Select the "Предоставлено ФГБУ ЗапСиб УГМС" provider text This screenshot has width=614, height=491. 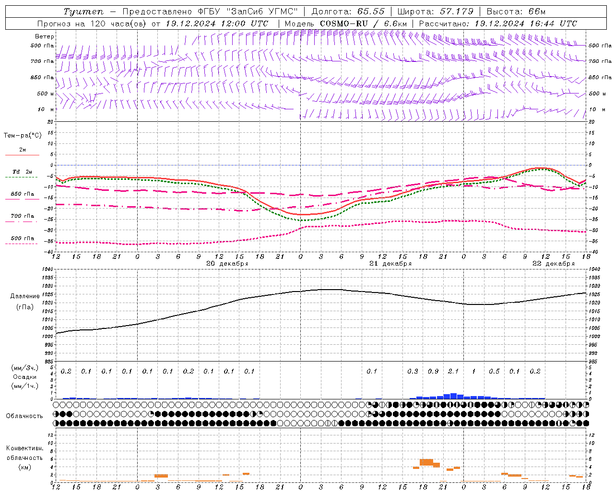click(210, 12)
